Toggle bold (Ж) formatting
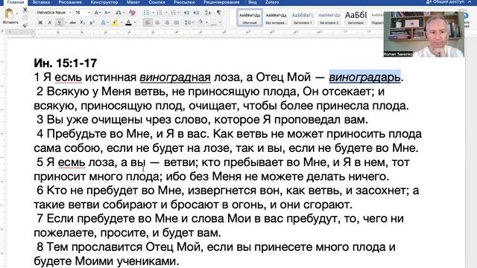Screen dimensions: 477x268 coord(40,22)
